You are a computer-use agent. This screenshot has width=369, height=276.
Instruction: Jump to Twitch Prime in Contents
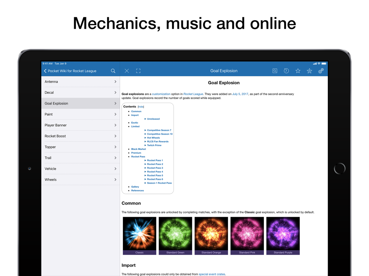tap(154, 145)
